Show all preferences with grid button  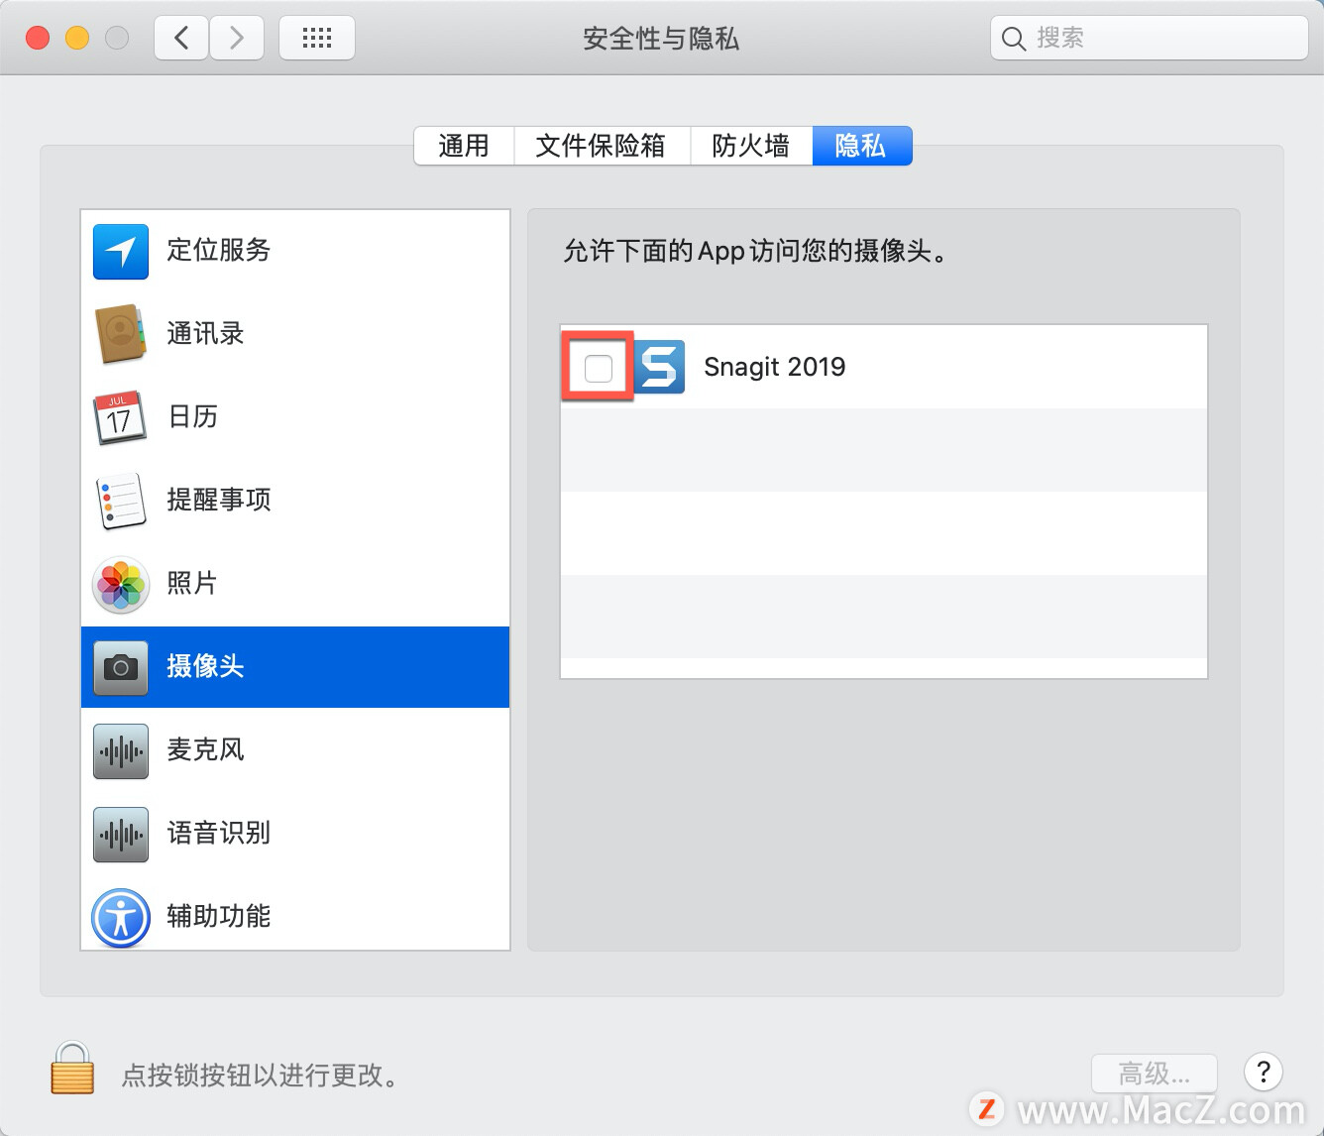(317, 39)
